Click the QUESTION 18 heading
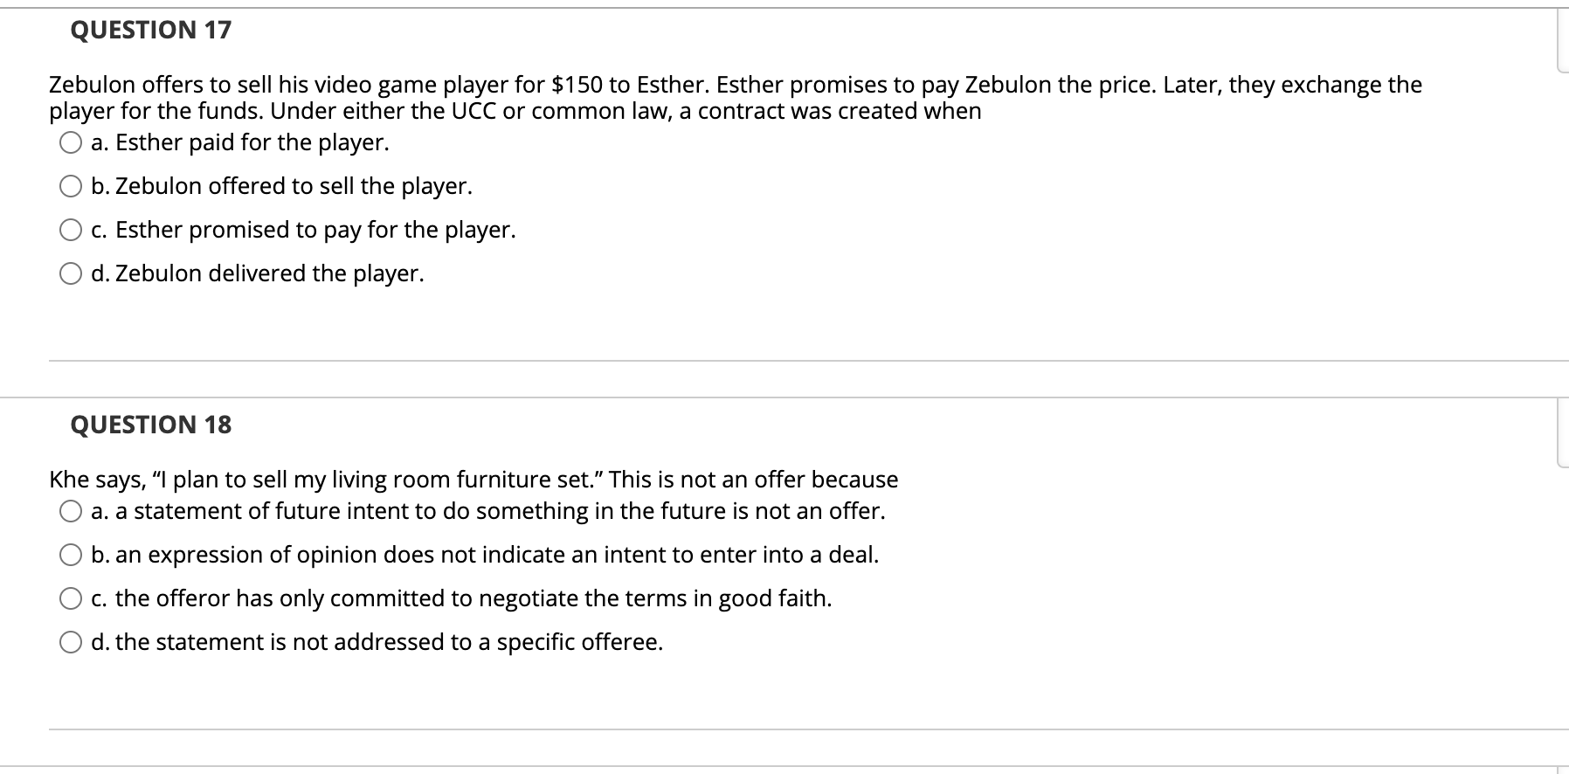Viewport: 1569px width, 774px height. click(x=150, y=425)
